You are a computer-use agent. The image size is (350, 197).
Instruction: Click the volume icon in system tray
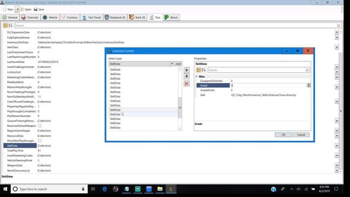click(299, 189)
